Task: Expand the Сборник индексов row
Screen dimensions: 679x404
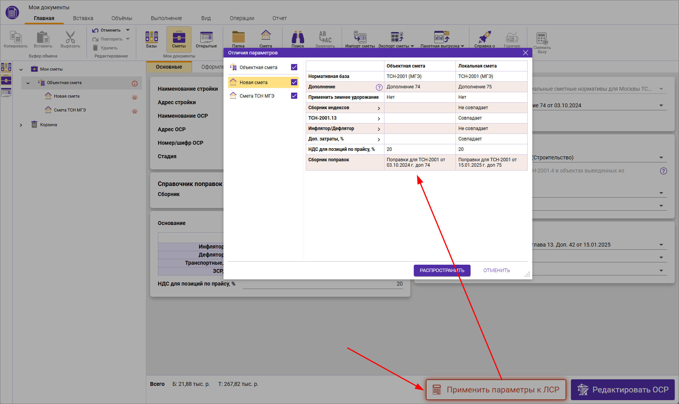Action: (379, 108)
